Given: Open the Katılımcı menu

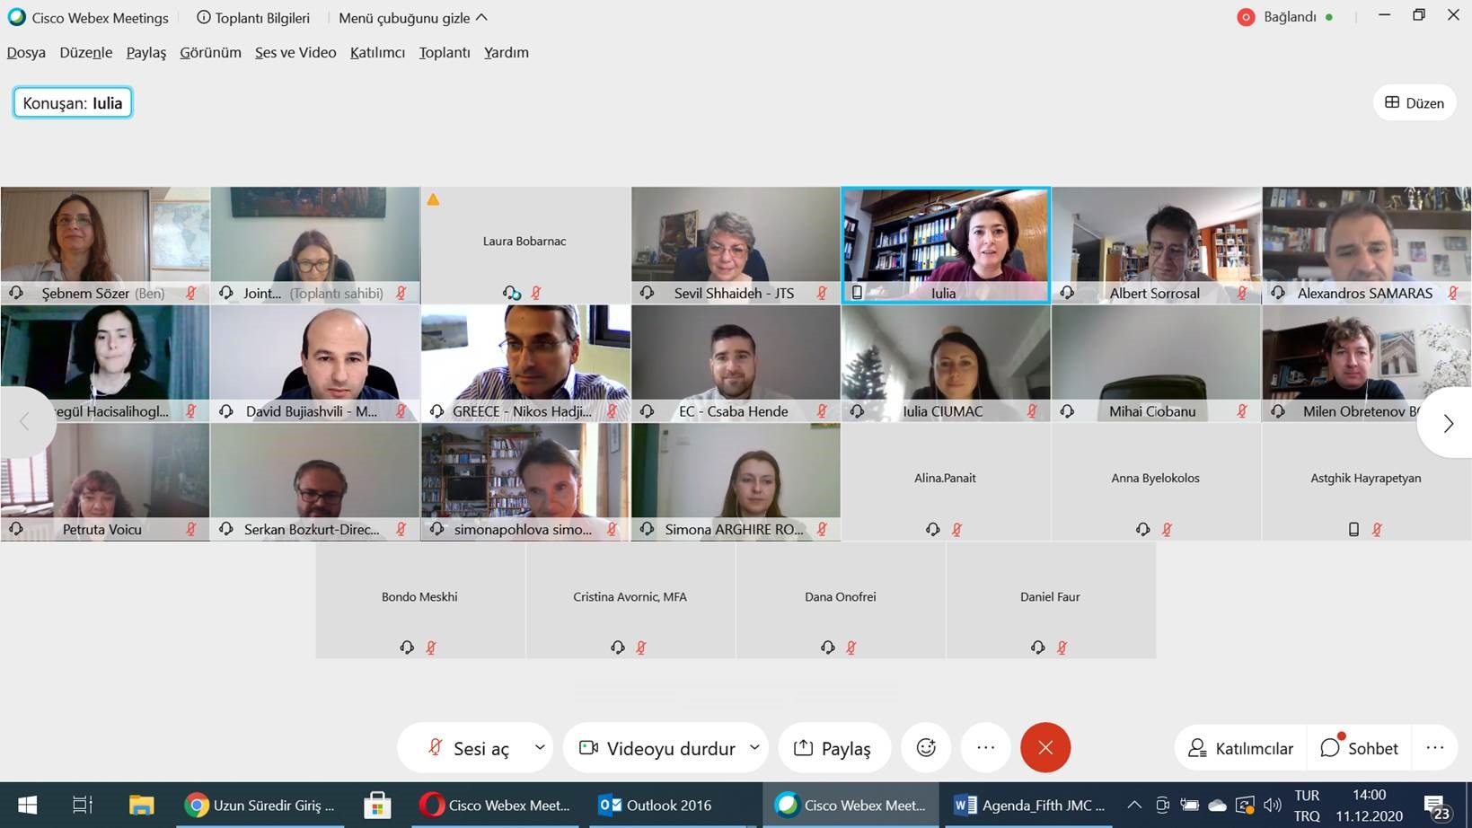Looking at the screenshot, I should click(377, 53).
